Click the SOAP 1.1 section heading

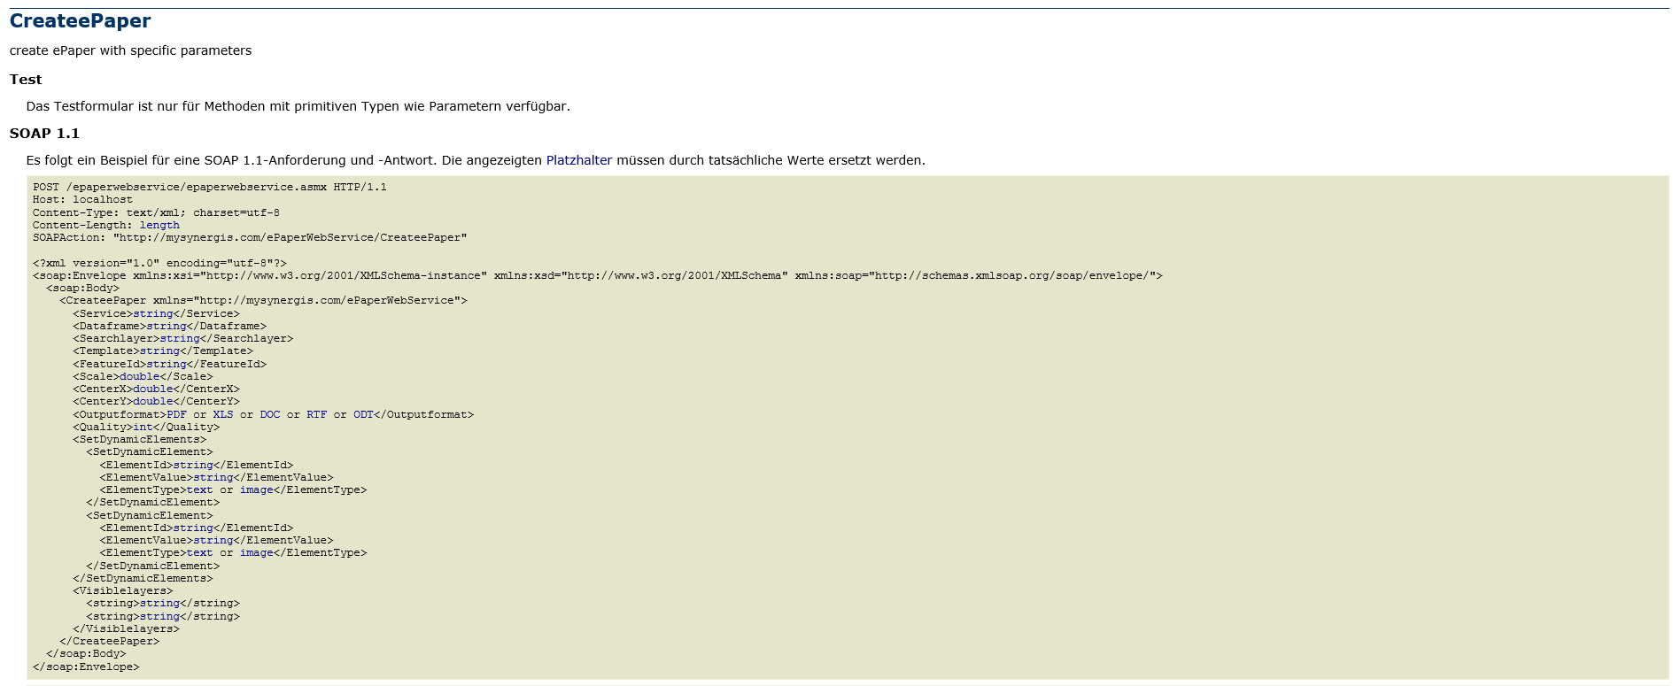[44, 134]
